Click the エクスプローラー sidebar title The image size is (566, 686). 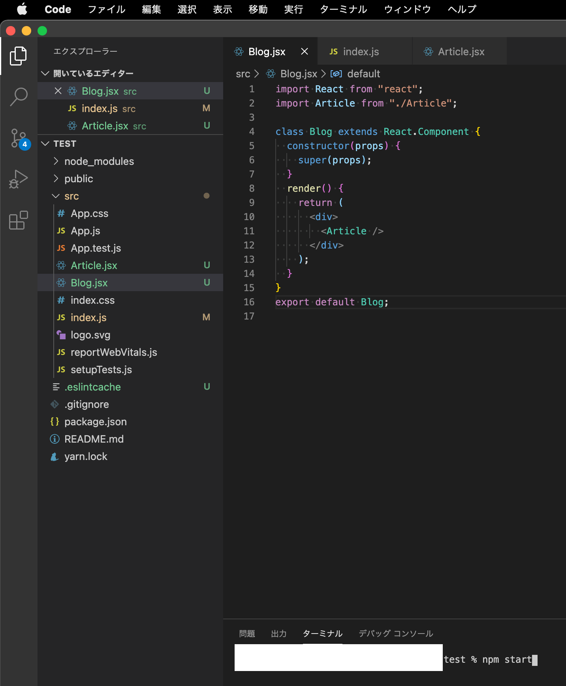[x=85, y=51]
